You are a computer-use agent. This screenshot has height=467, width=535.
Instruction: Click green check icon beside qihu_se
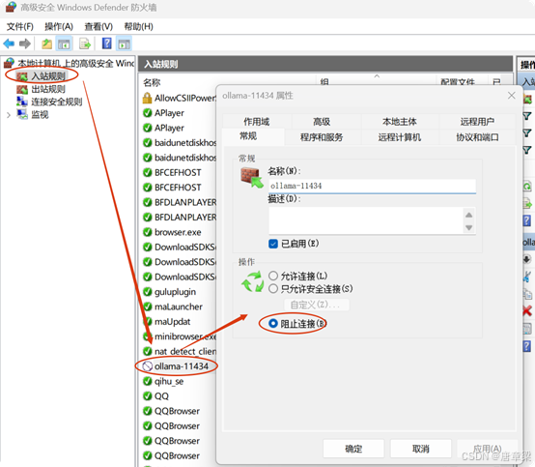(148, 381)
